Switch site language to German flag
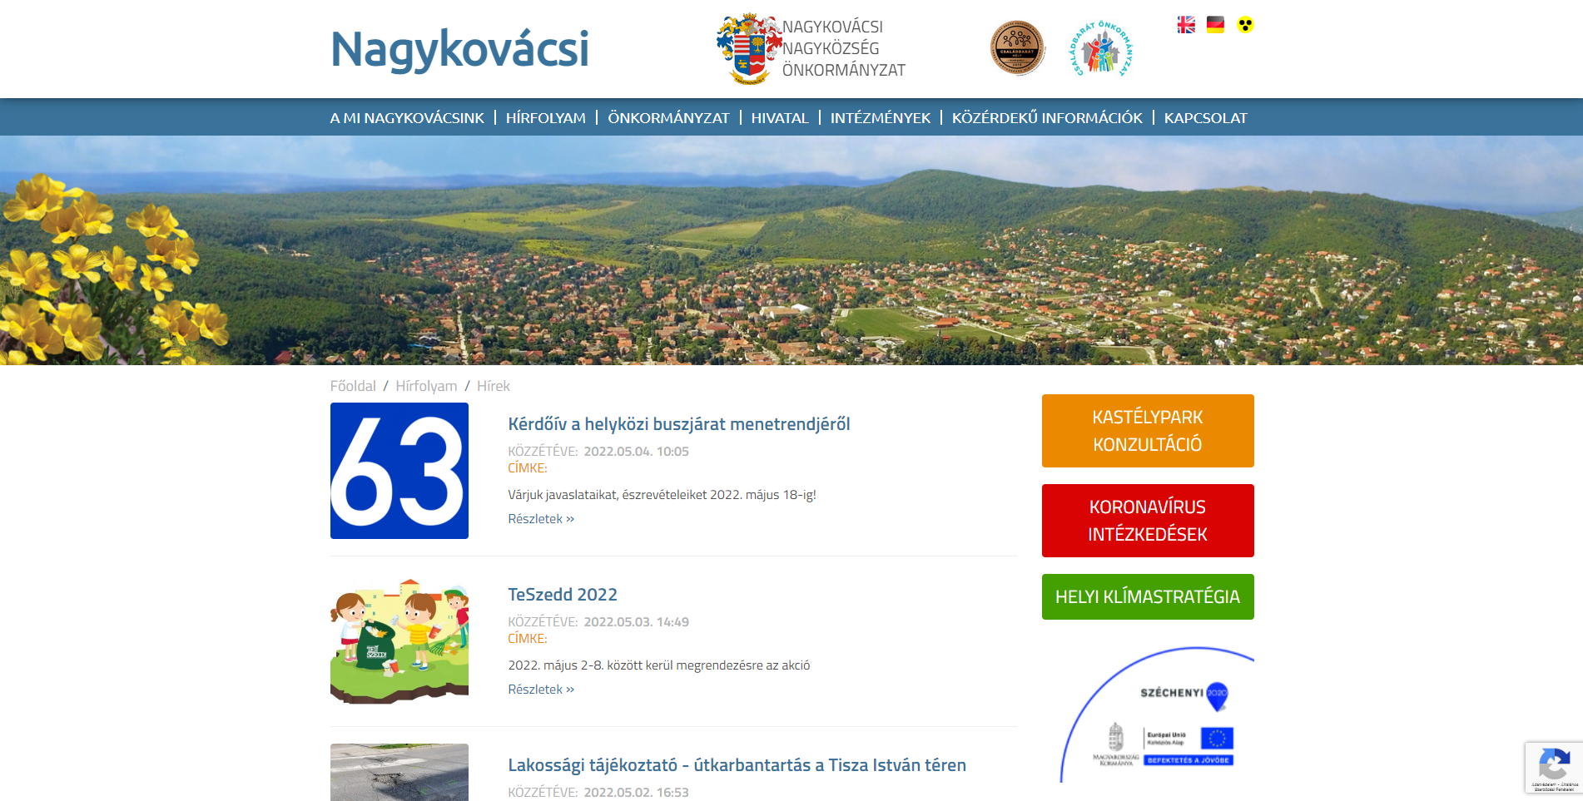 coord(1215,25)
